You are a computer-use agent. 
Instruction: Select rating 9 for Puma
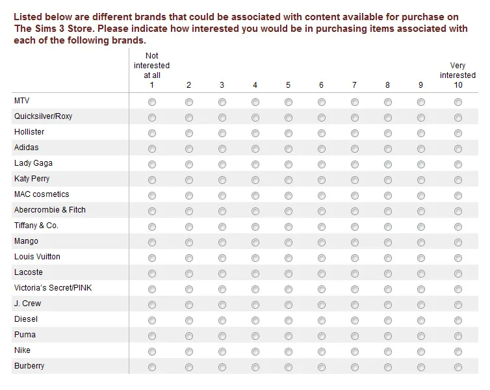(421, 336)
